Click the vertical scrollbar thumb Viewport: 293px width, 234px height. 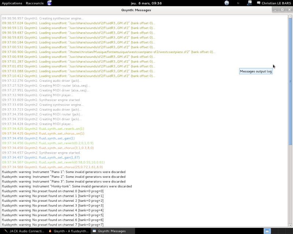click(x=290, y=81)
